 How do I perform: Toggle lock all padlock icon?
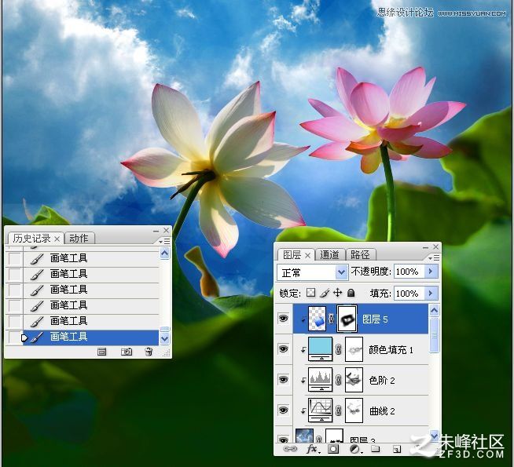[x=351, y=292]
